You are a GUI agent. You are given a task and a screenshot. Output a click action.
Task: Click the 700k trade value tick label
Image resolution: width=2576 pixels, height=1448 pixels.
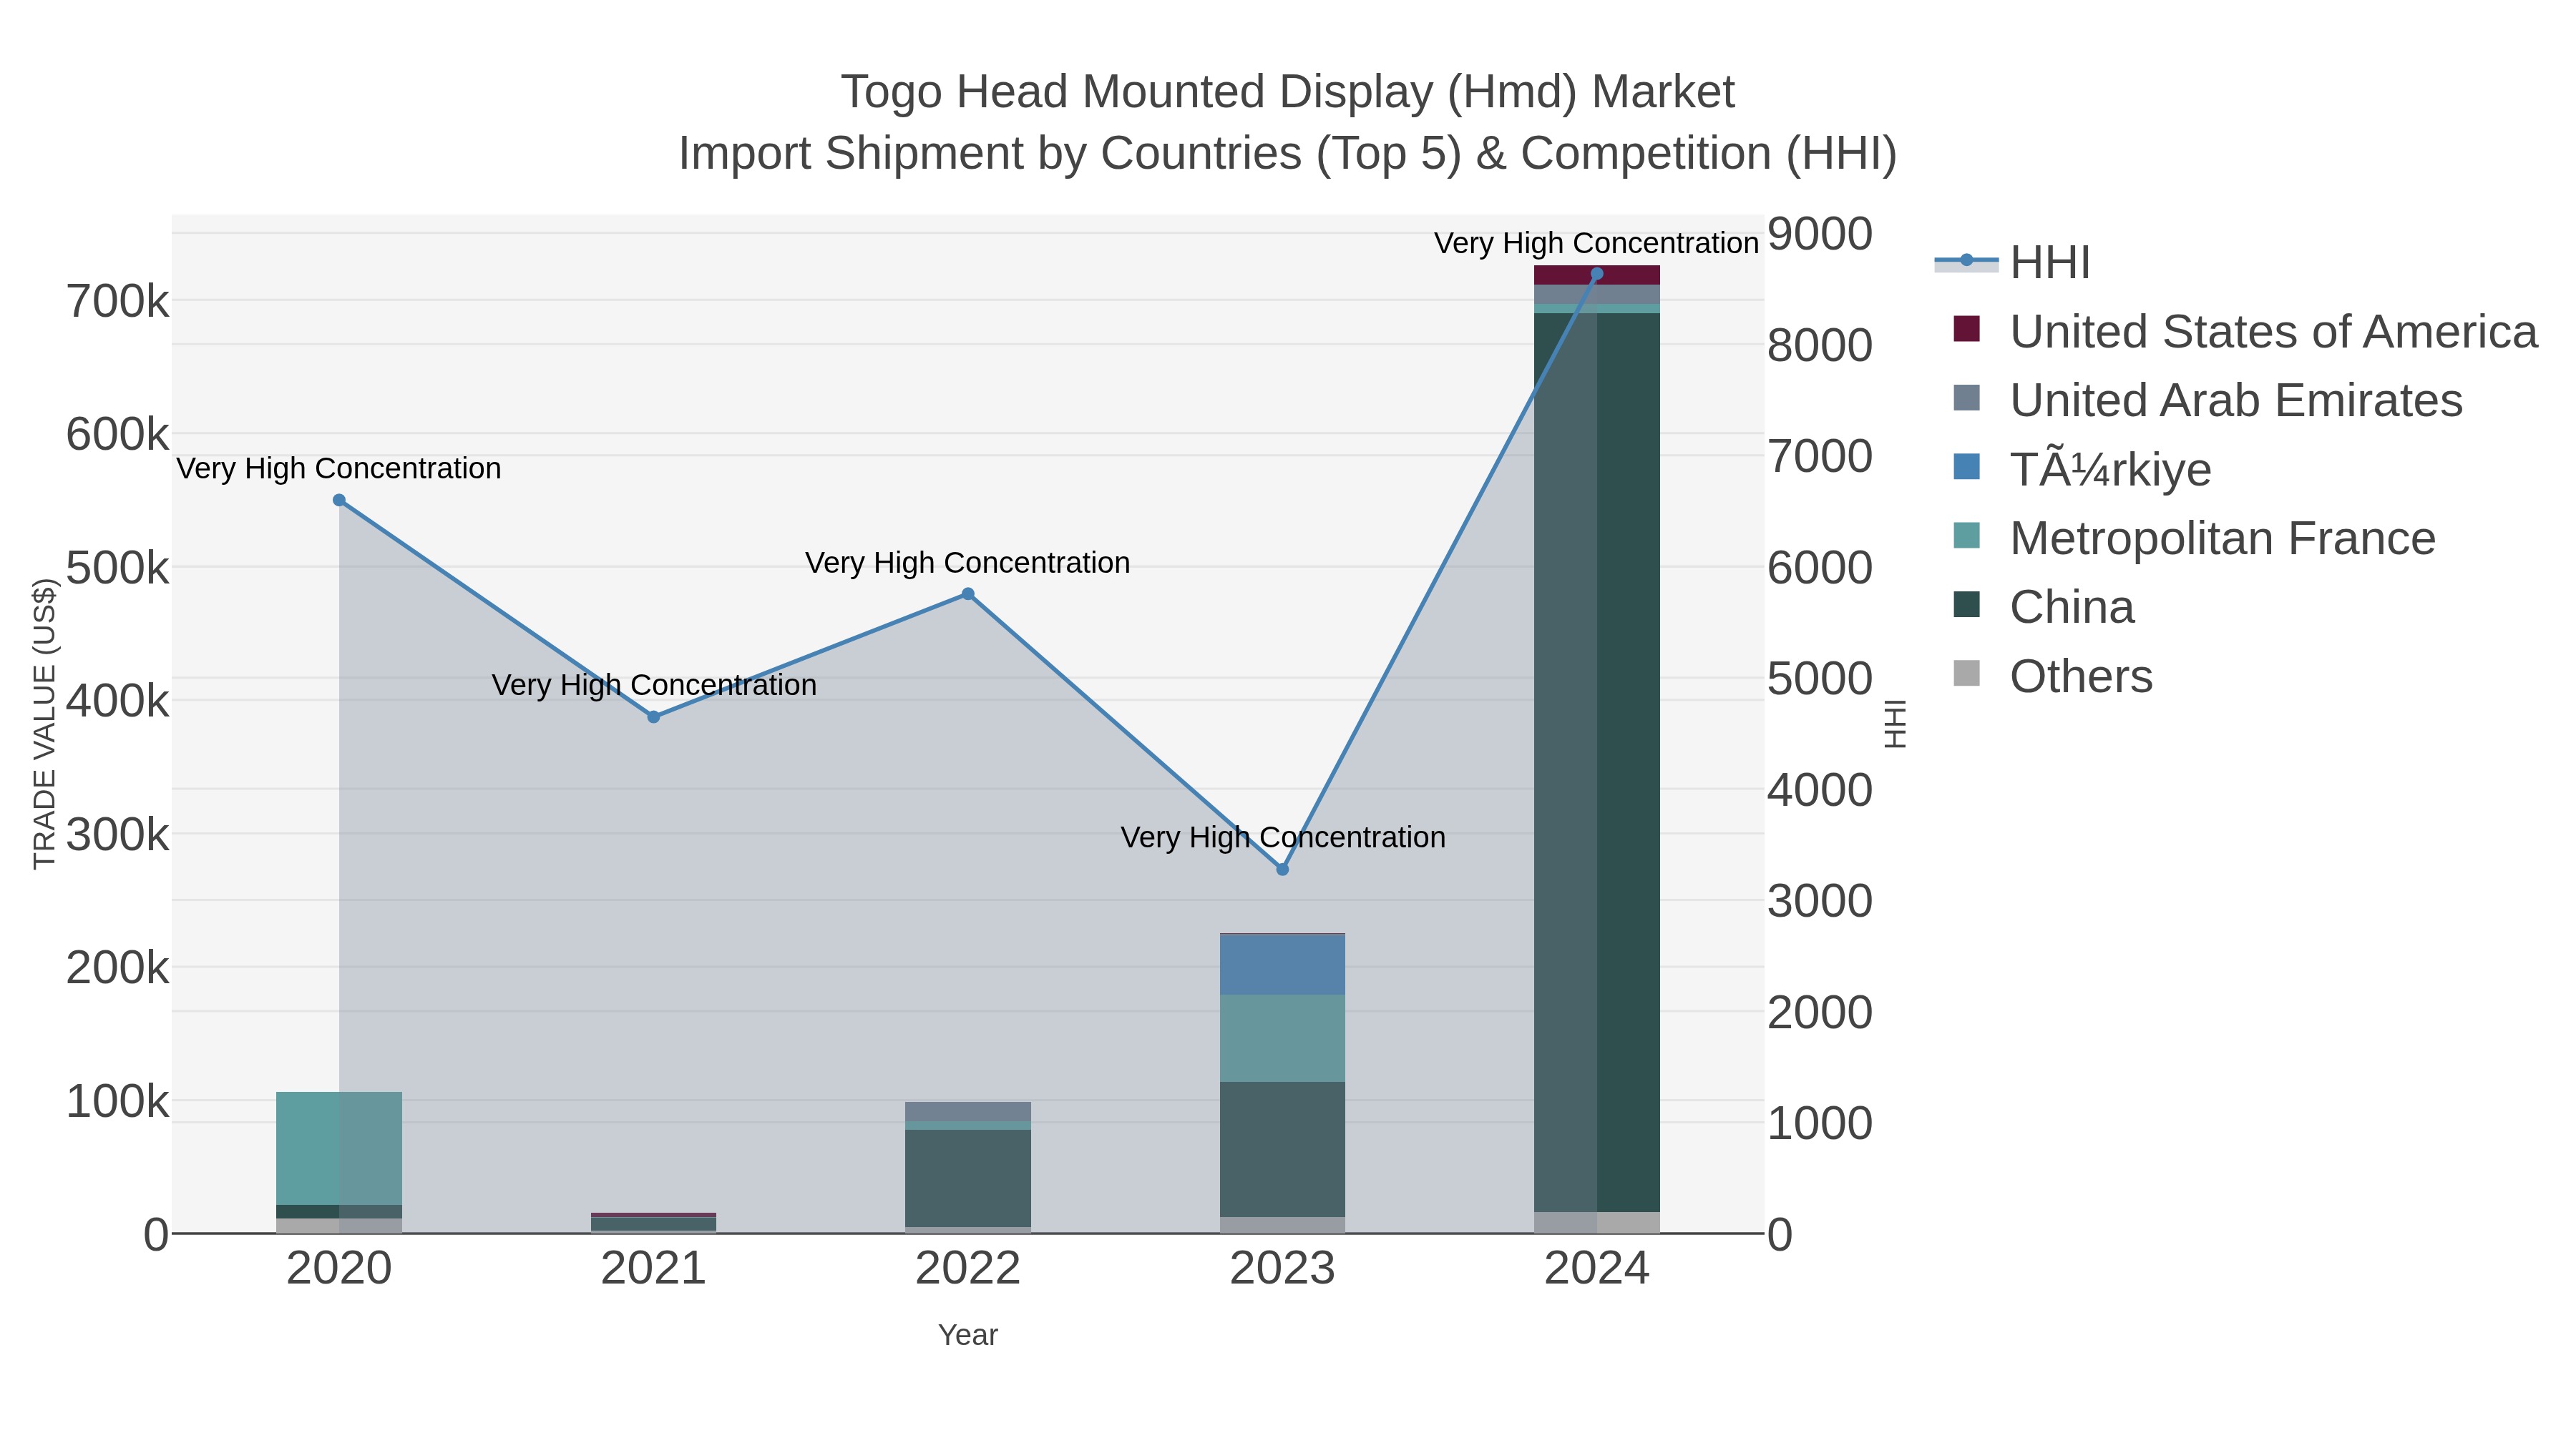click(118, 302)
